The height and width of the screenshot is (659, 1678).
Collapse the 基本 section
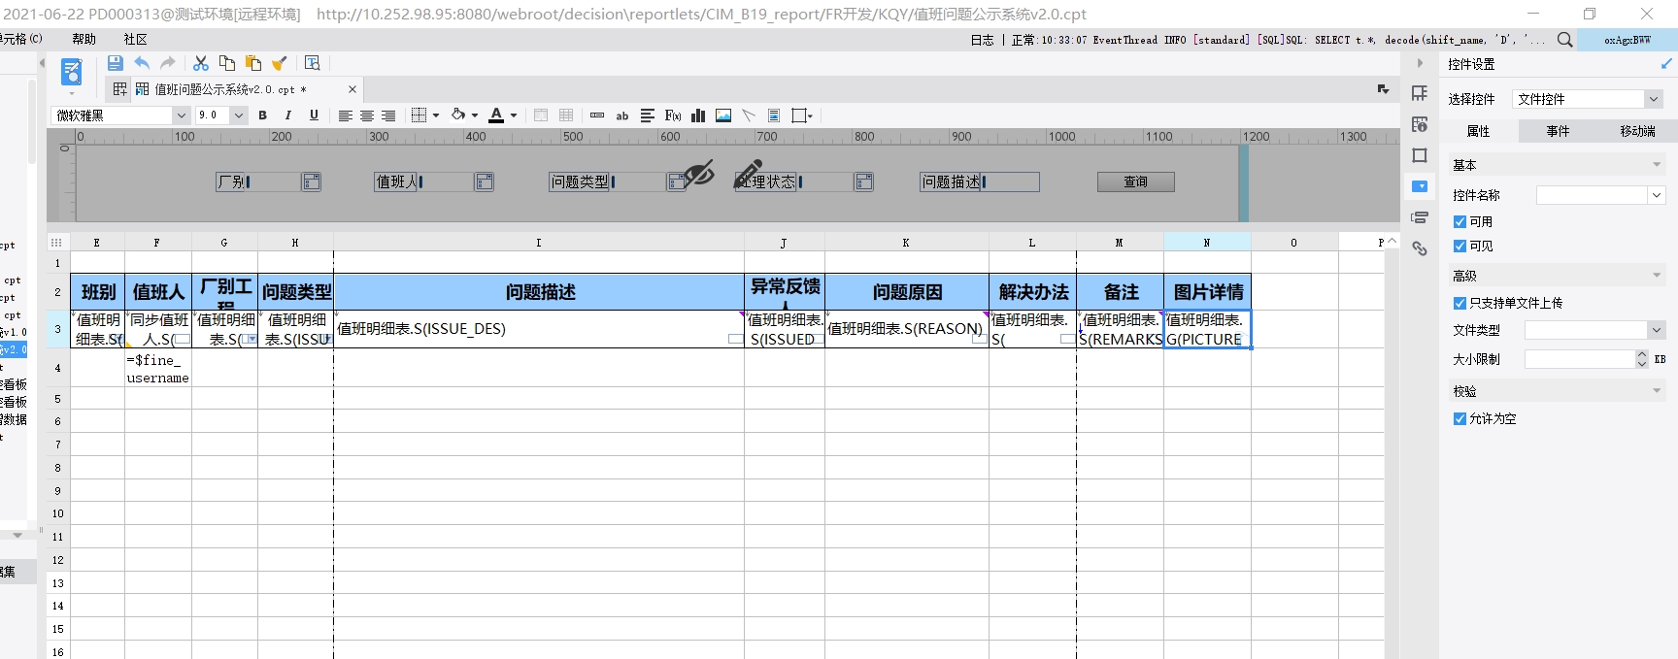point(1657,165)
